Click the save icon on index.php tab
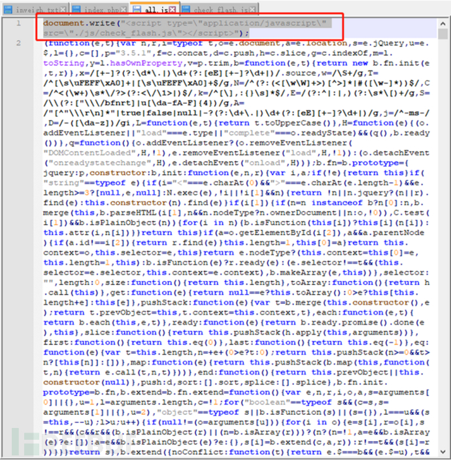The height and width of the screenshot is (460, 451). 76,10
